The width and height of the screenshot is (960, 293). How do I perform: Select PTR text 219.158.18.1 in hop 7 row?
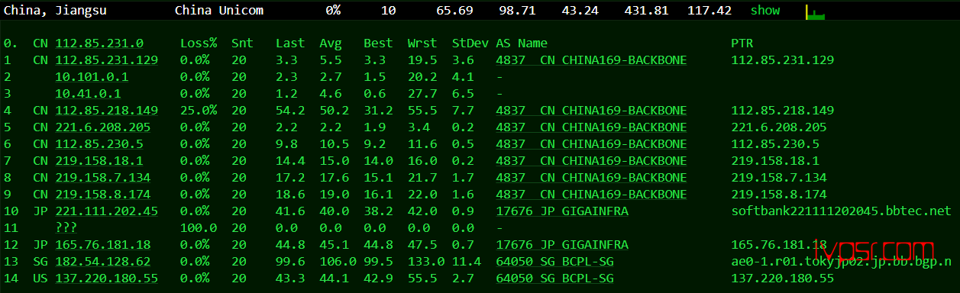click(775, 161)
